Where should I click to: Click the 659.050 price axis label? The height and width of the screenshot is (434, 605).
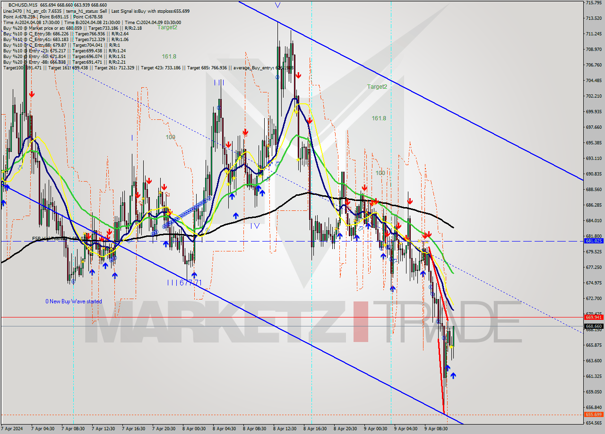point(594,392)
